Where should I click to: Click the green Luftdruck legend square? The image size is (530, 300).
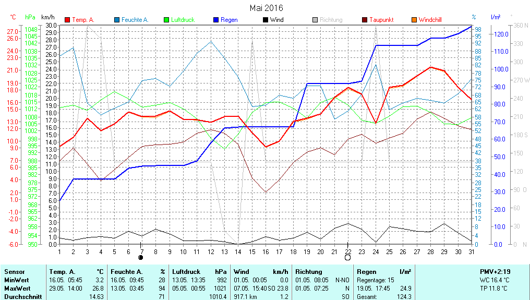click(x=166, y=20)
